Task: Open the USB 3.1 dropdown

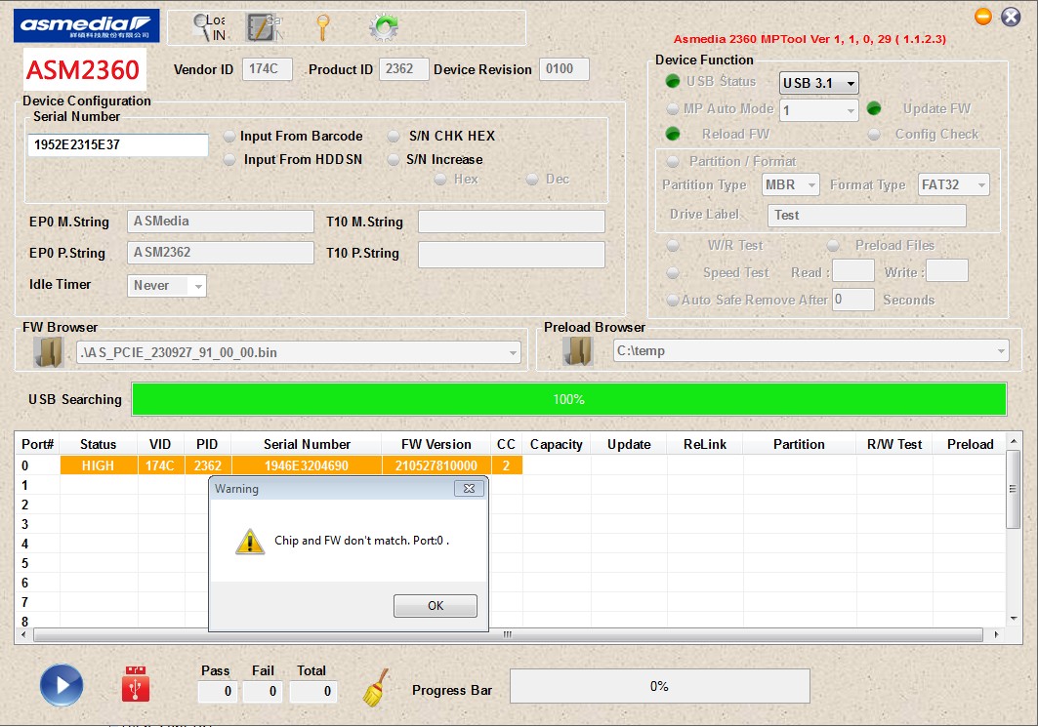Action: tap(819, 83)
